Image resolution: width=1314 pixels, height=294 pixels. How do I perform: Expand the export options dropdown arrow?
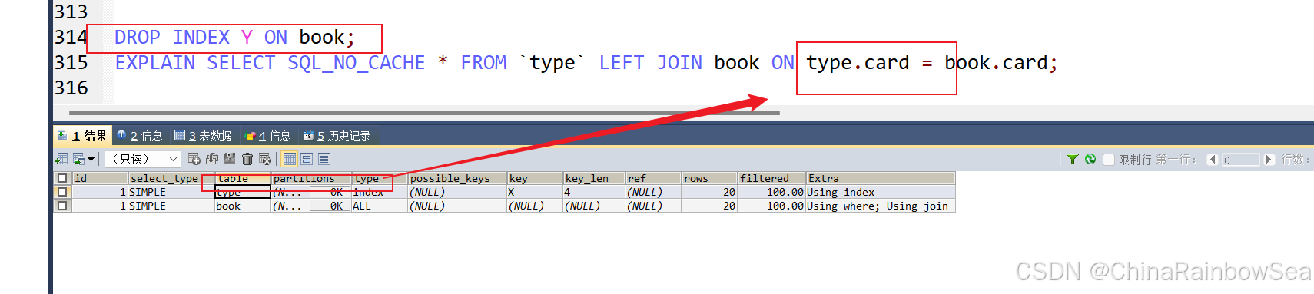(x=91, y=159)
